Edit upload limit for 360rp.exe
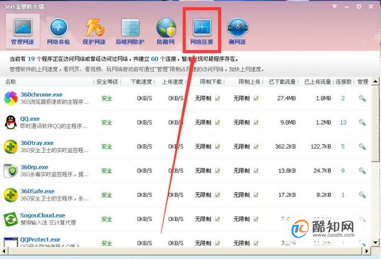This screenshot has width=381, height=259. pos(256,171)
